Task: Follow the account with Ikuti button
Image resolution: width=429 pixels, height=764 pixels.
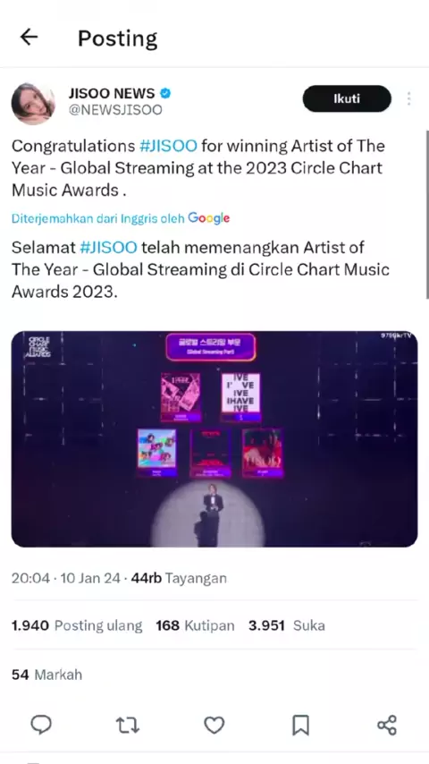Action: click(347, 99)
